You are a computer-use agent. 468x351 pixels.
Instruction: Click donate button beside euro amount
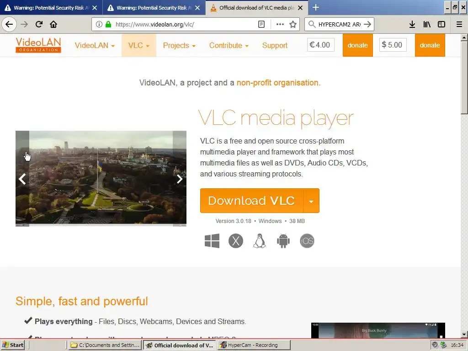coord(357,45)
